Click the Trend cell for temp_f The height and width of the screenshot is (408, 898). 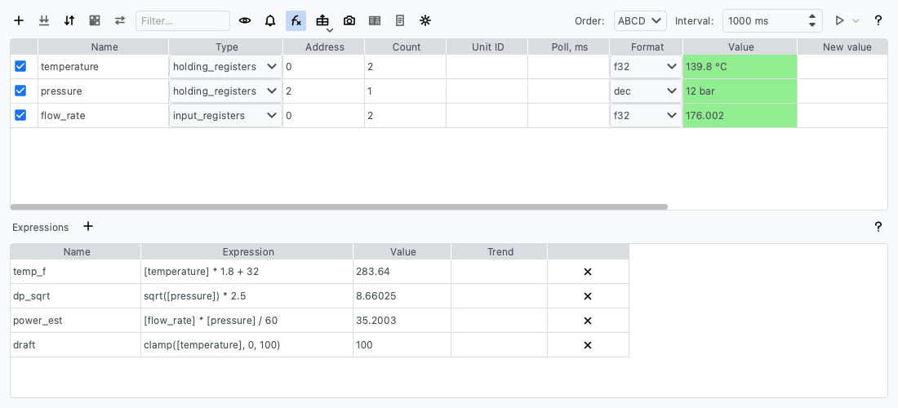tap(500, 272)
